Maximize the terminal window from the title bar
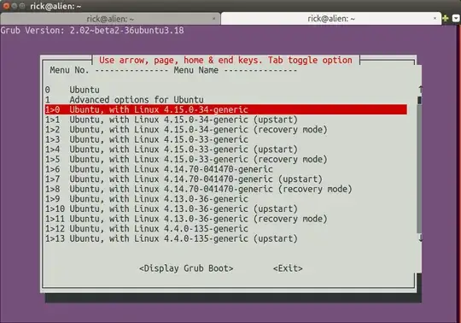Screen dimensions: 461x323 click(22, 6)
